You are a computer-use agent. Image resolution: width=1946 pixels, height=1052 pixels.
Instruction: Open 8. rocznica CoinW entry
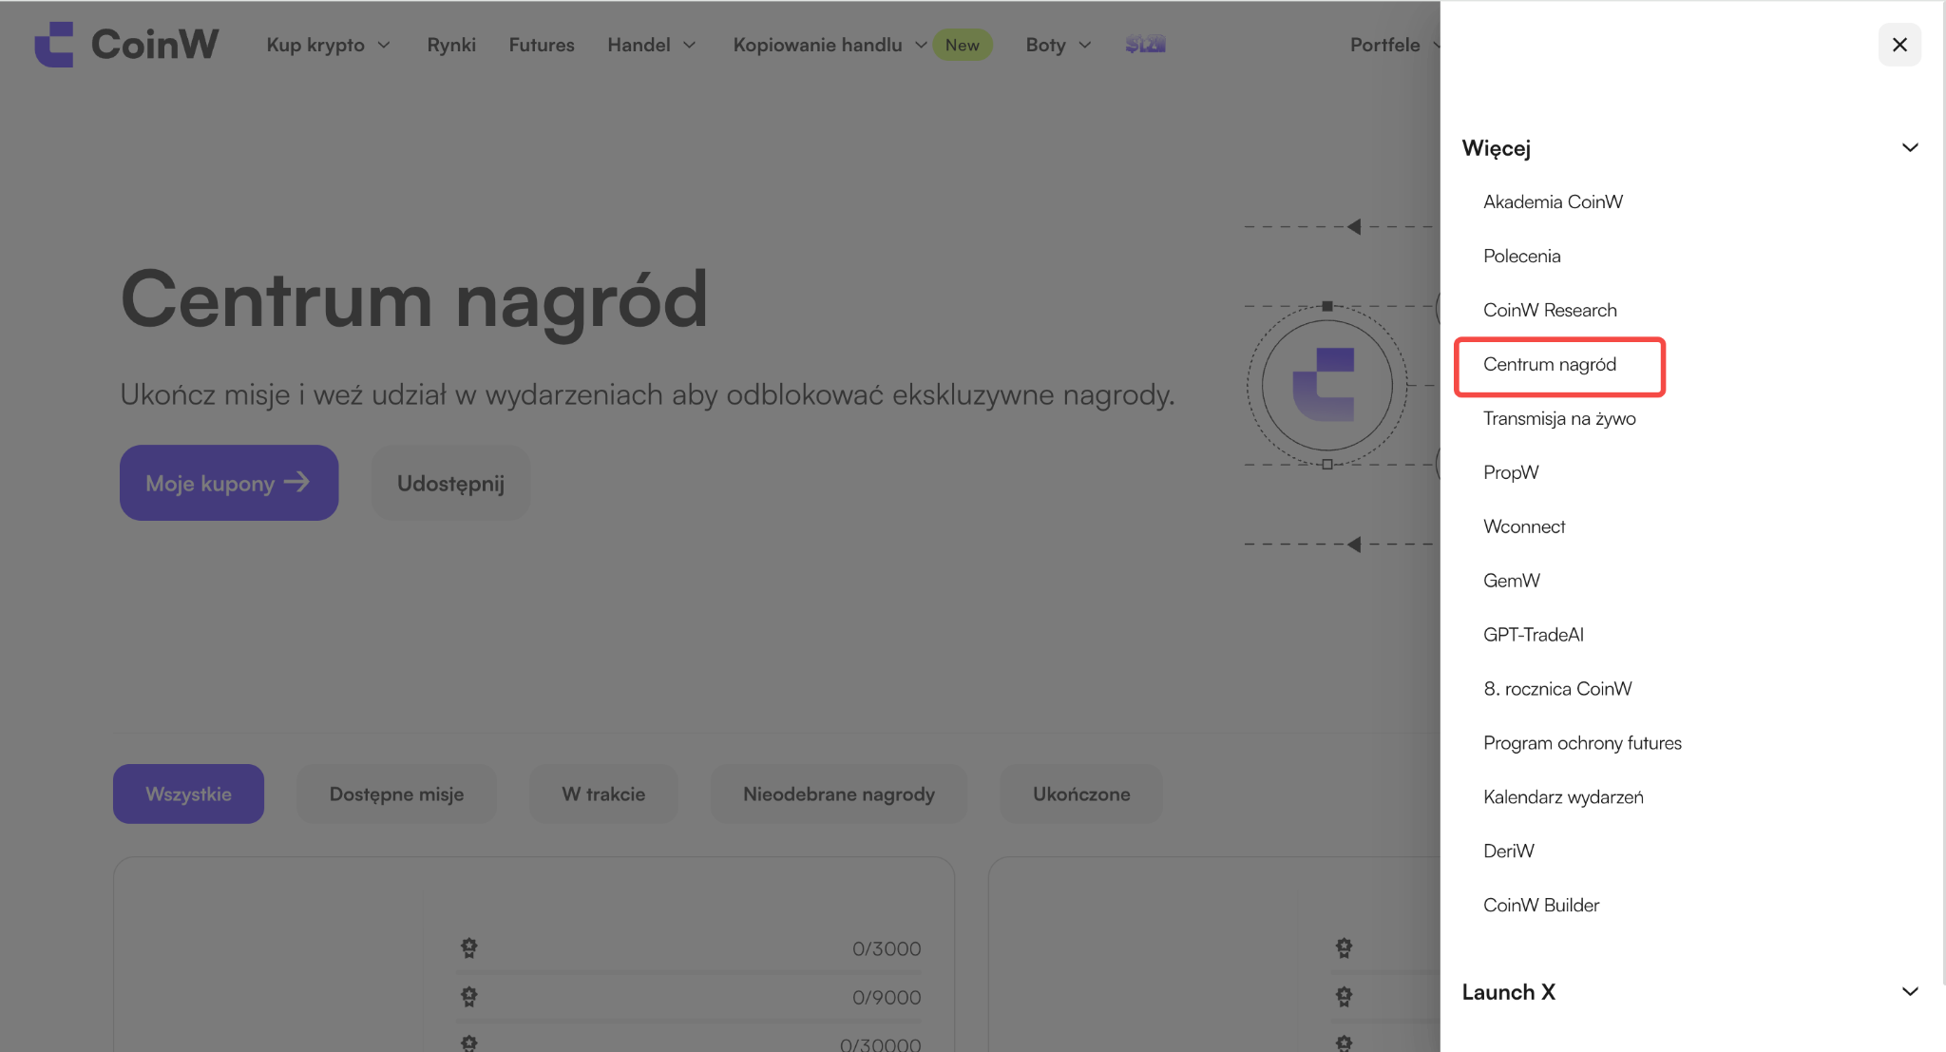coord(1557,689)
